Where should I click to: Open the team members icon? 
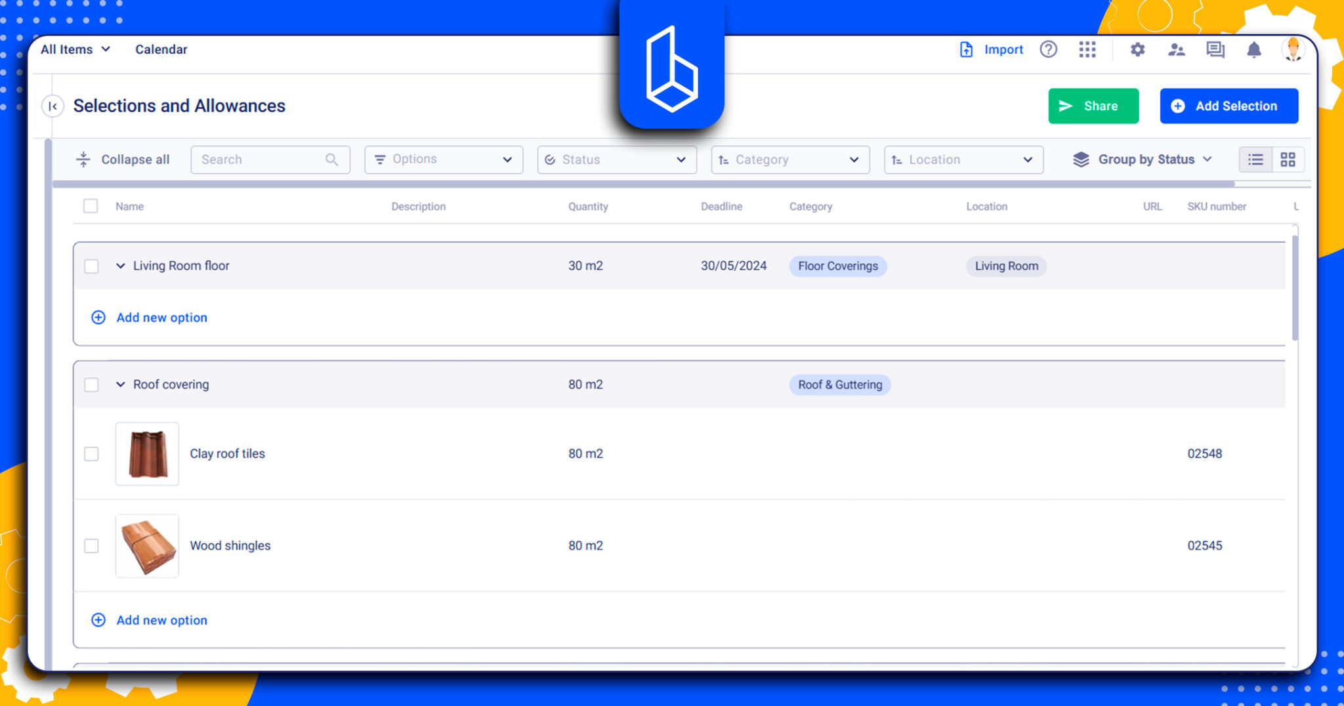coord(1176,50)
